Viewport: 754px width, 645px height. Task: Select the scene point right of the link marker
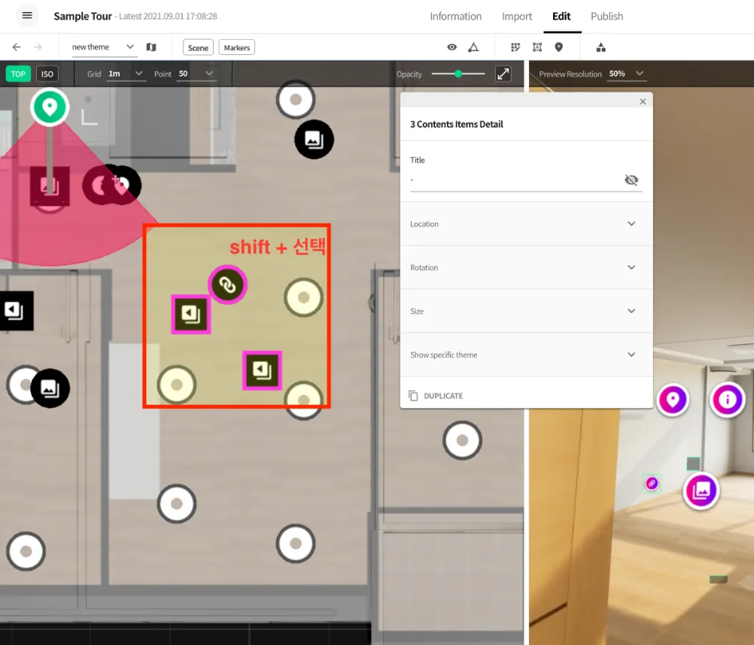303,297
